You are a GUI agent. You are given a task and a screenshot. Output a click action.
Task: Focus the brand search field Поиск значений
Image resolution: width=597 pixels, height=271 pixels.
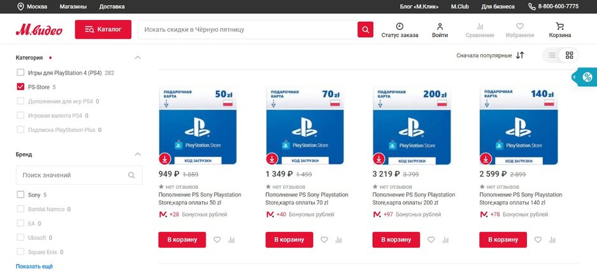point(73,175)
